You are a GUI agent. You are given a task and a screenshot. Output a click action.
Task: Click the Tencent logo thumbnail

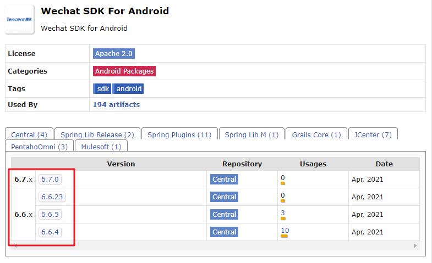click(20, 20)
